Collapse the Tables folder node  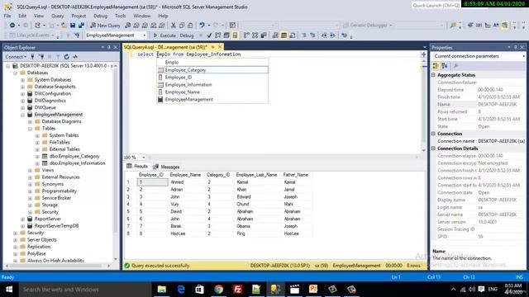[30, 129]
